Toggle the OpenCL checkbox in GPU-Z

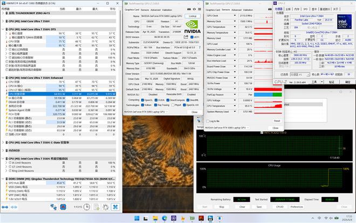point(142,100)
